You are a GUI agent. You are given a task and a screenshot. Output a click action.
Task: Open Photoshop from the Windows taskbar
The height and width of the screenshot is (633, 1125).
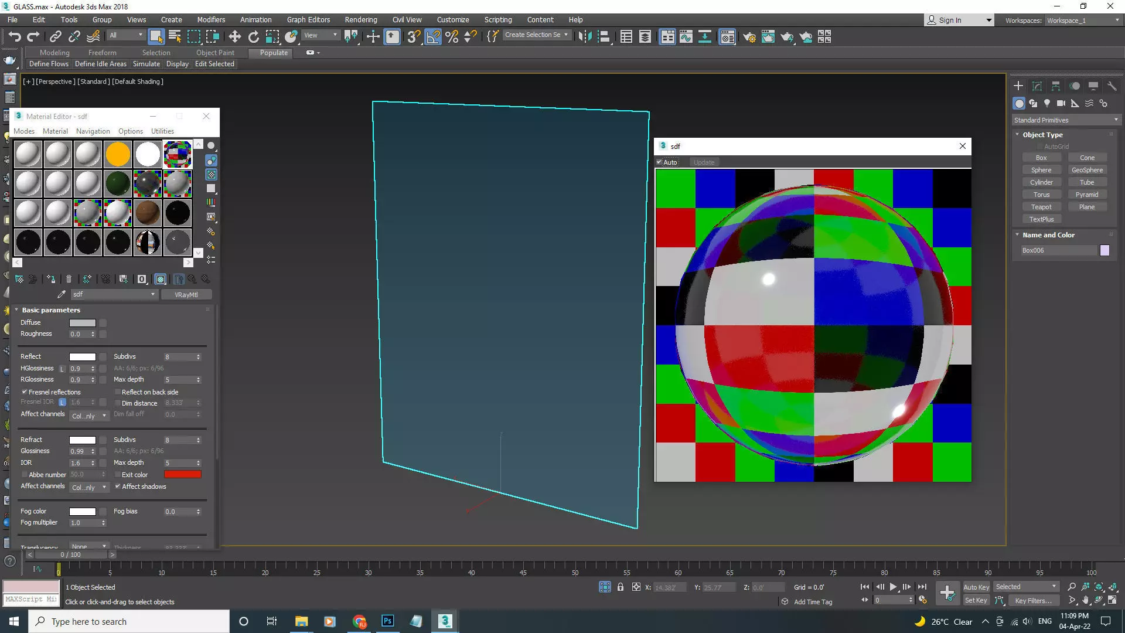(387, 621)
